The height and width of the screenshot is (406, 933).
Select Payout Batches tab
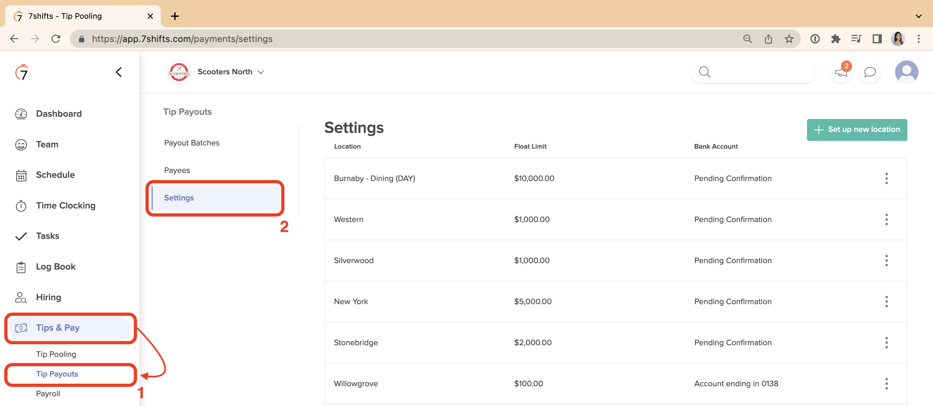(x=191, y=143)
